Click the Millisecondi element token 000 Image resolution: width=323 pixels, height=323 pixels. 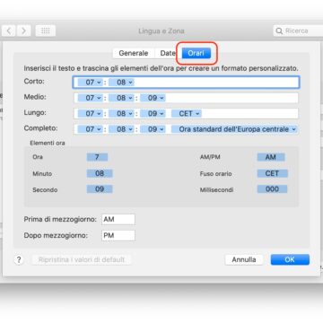[x=272, y=189]
